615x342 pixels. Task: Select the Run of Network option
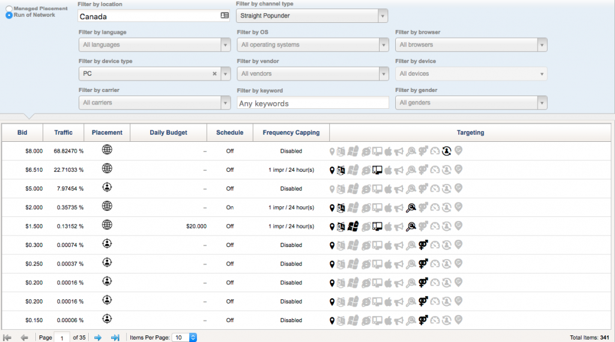tap(9, 15)
